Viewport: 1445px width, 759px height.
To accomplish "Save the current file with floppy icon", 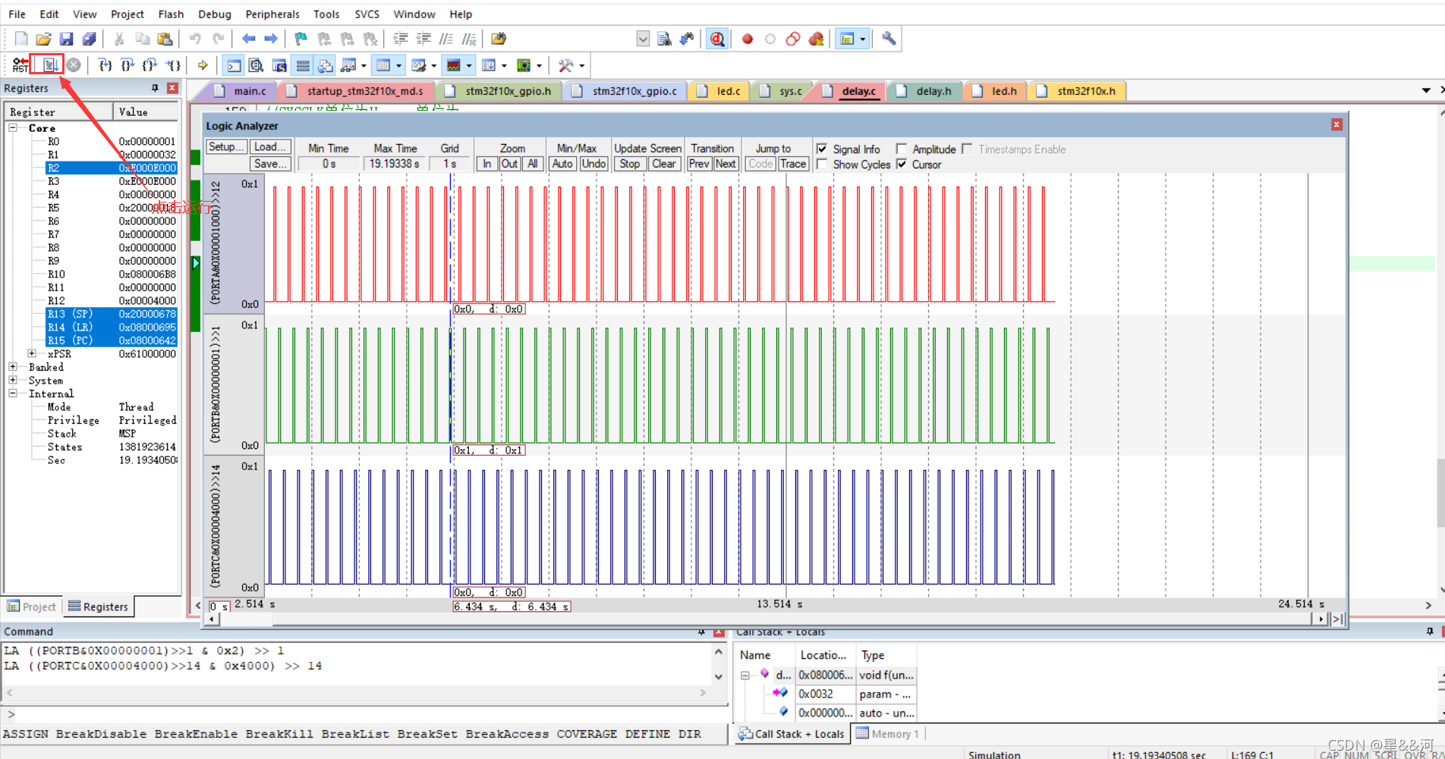I will [67, 39].
